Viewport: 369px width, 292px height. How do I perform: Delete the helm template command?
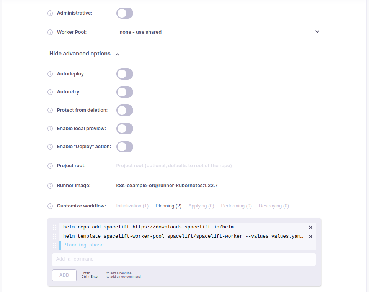coord(310,237)
